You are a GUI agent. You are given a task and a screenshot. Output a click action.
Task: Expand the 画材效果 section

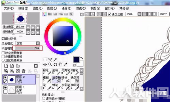tap(3, 39)
